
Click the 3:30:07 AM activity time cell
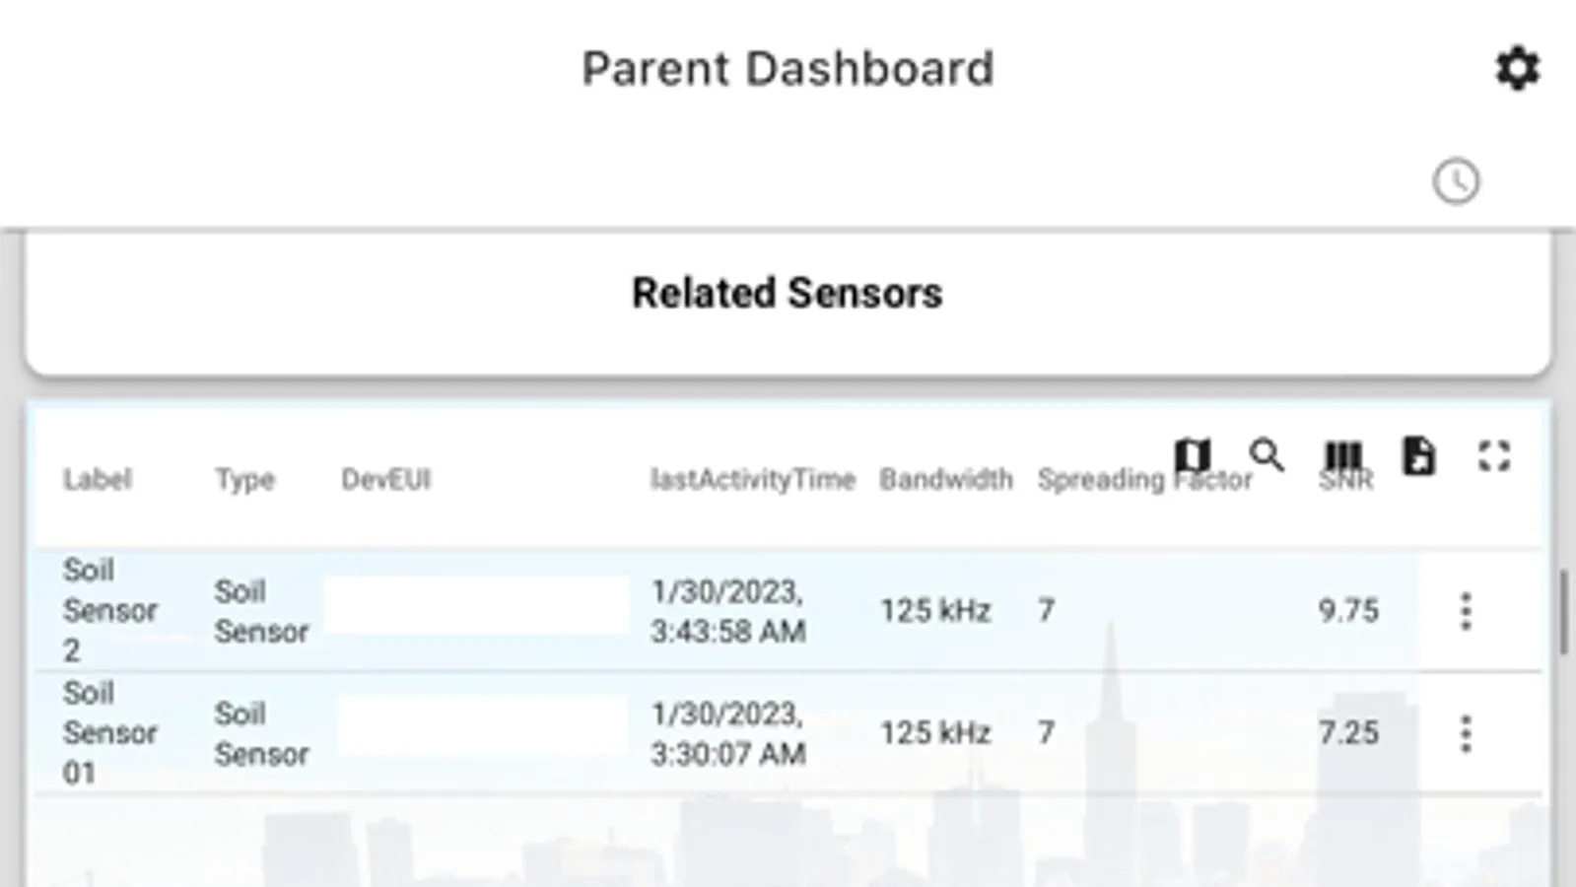(x=727, y=733)
